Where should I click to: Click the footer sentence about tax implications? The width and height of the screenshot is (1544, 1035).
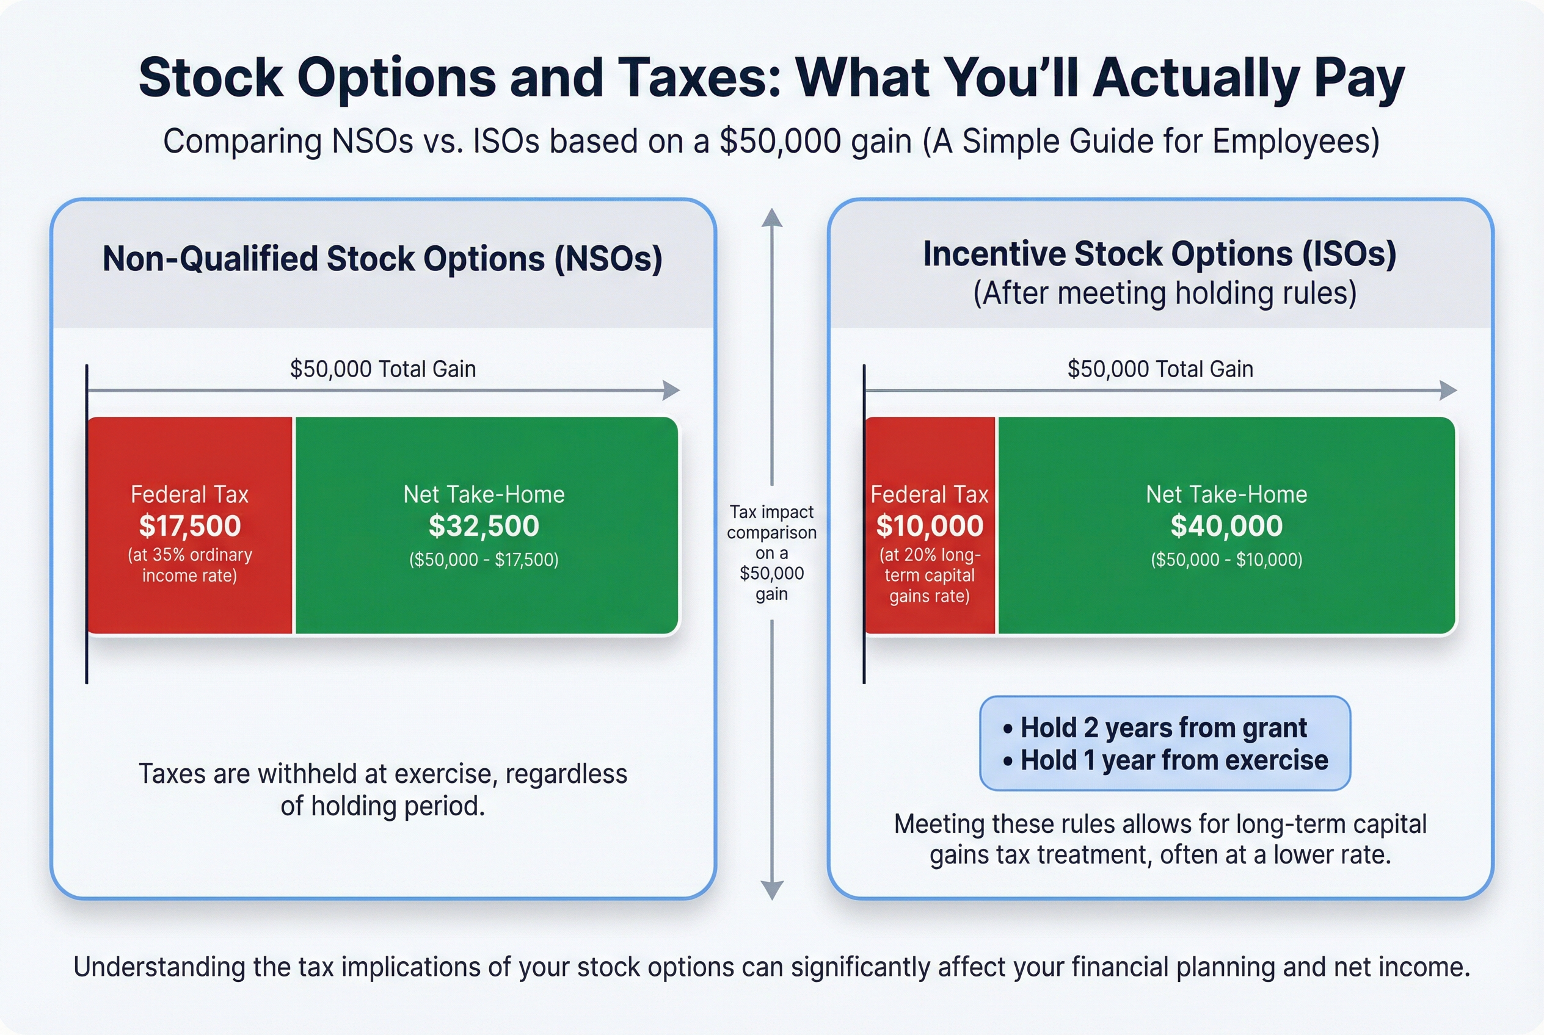click(x=771, y=967)
